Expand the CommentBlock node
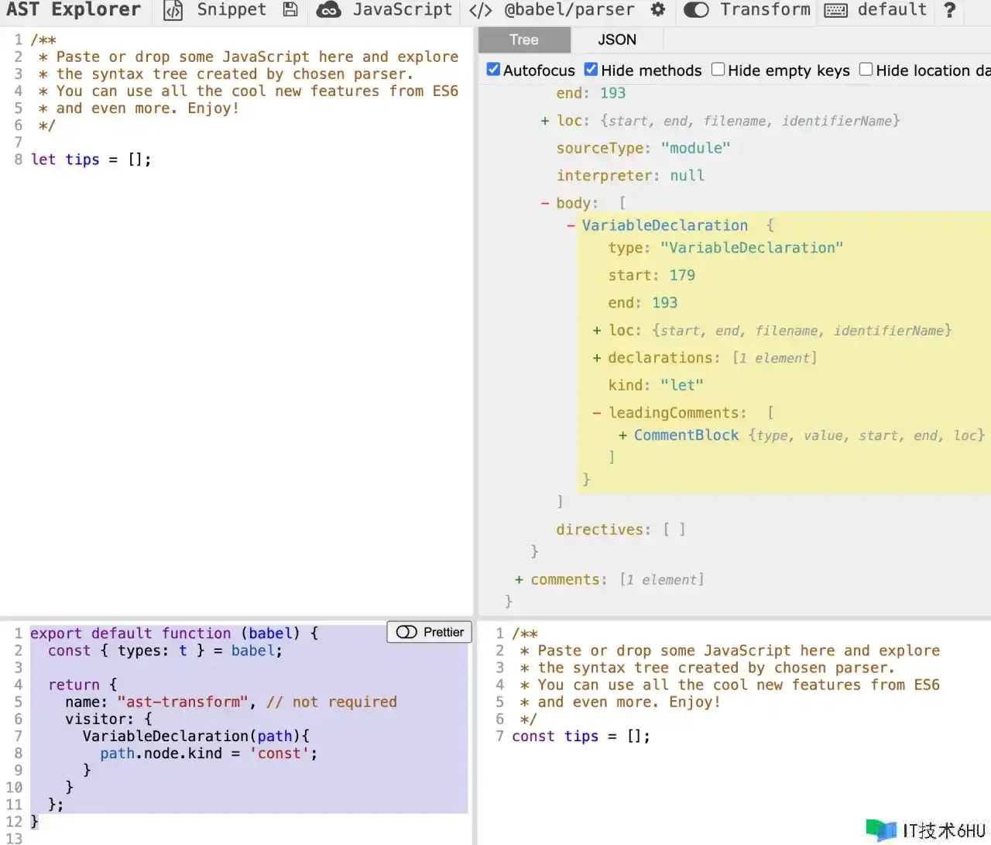Viewport: 991px width, 845px height. click(622, 435)
